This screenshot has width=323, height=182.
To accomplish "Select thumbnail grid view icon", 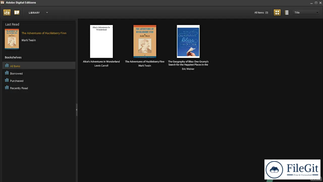I will coord(277,12).
